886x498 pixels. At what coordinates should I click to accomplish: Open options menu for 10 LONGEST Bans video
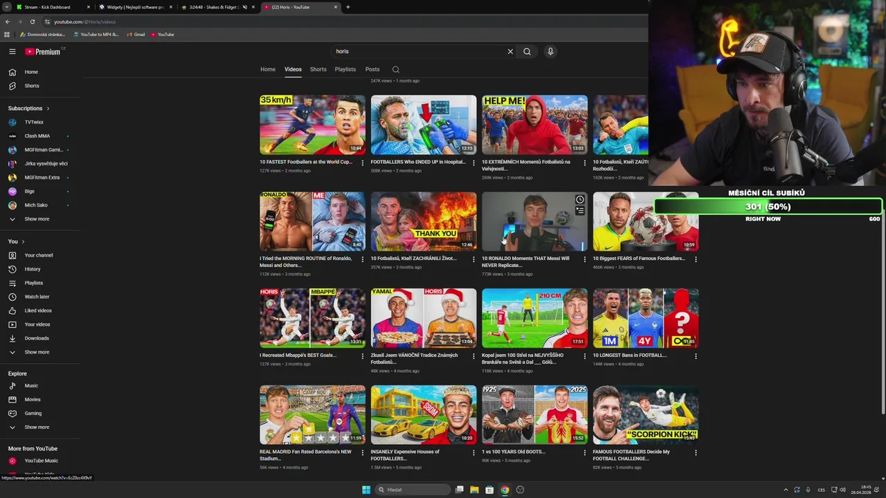click(x=696, y=357)
